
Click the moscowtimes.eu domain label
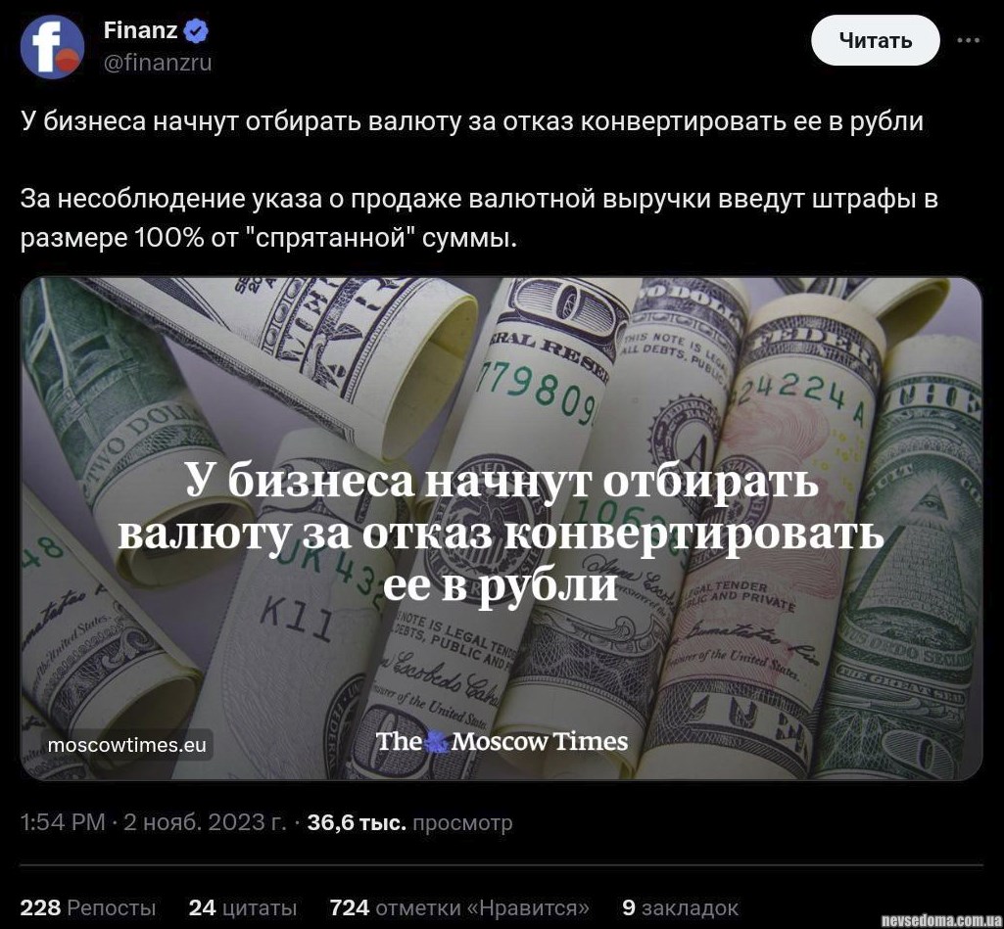(x=126, y=745)
